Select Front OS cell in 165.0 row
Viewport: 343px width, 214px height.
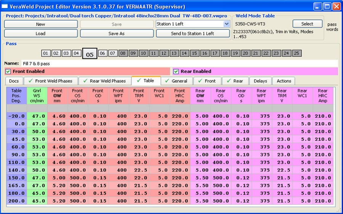coord(78,185)
